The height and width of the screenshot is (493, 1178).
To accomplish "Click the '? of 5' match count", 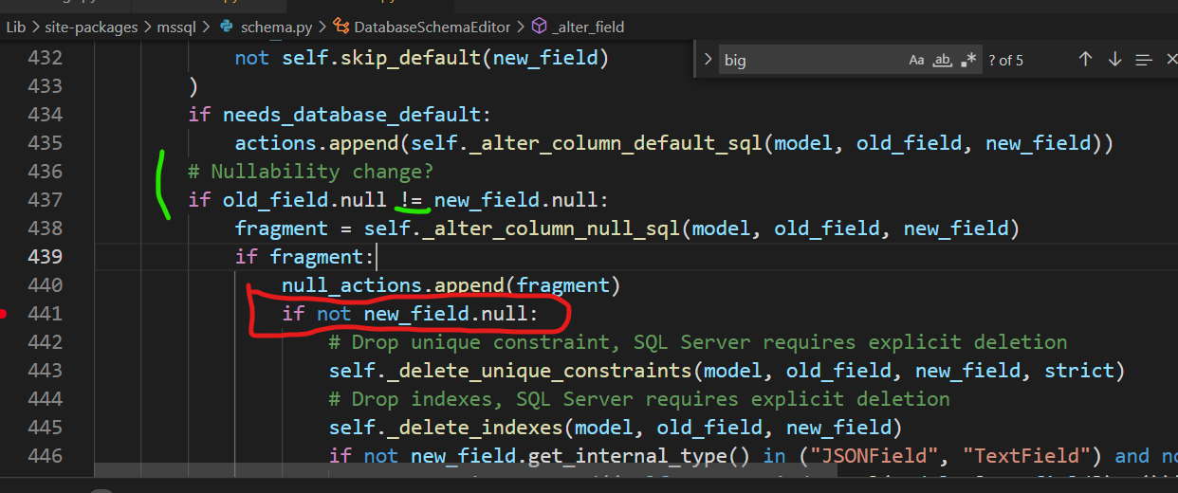I will coord(1005,60).
